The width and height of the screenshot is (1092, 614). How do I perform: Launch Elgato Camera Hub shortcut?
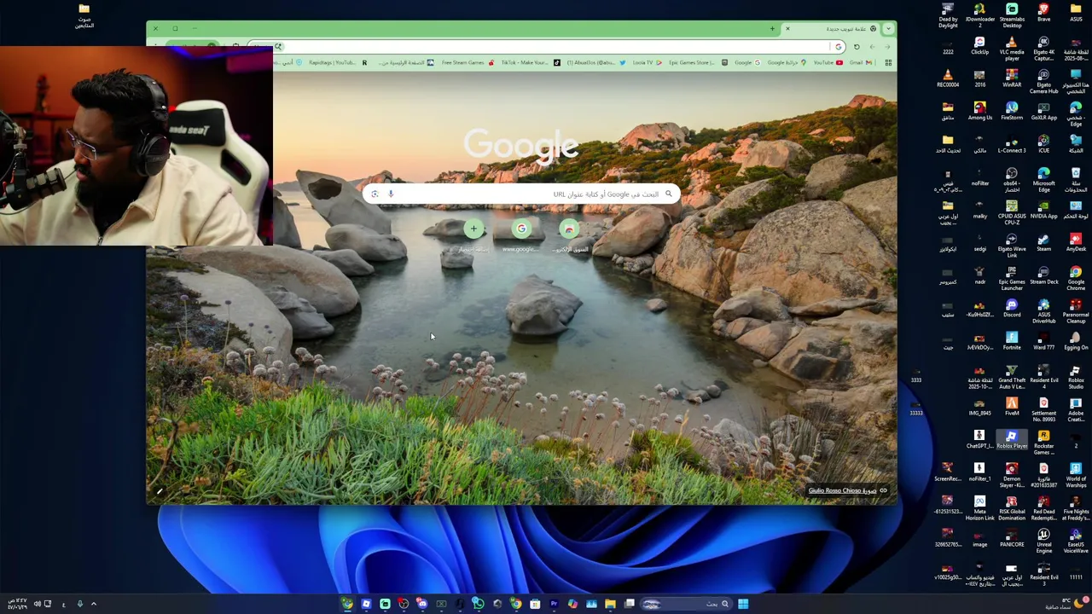coord(1043,82)
